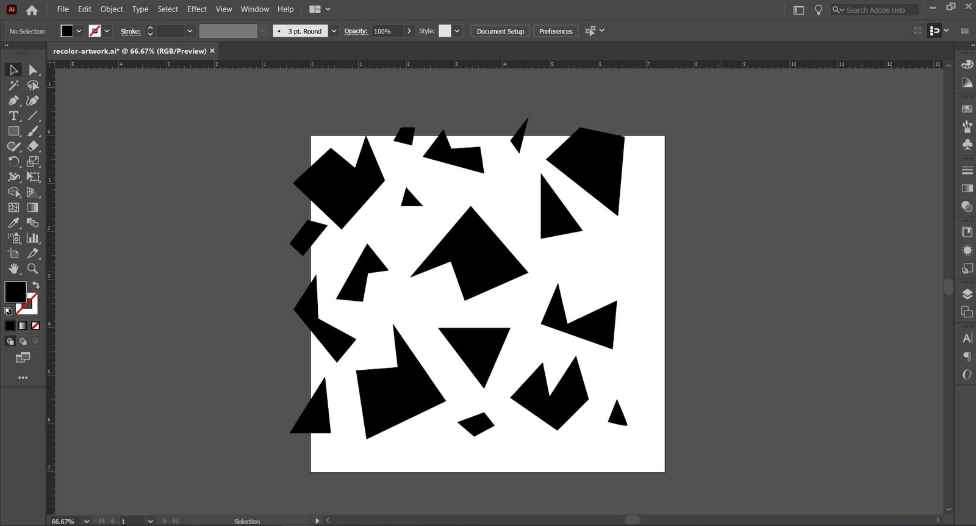The height and width of the screenshot is (526, 976).
Task: Open the Object menu
Action: (x=112, y=9)
